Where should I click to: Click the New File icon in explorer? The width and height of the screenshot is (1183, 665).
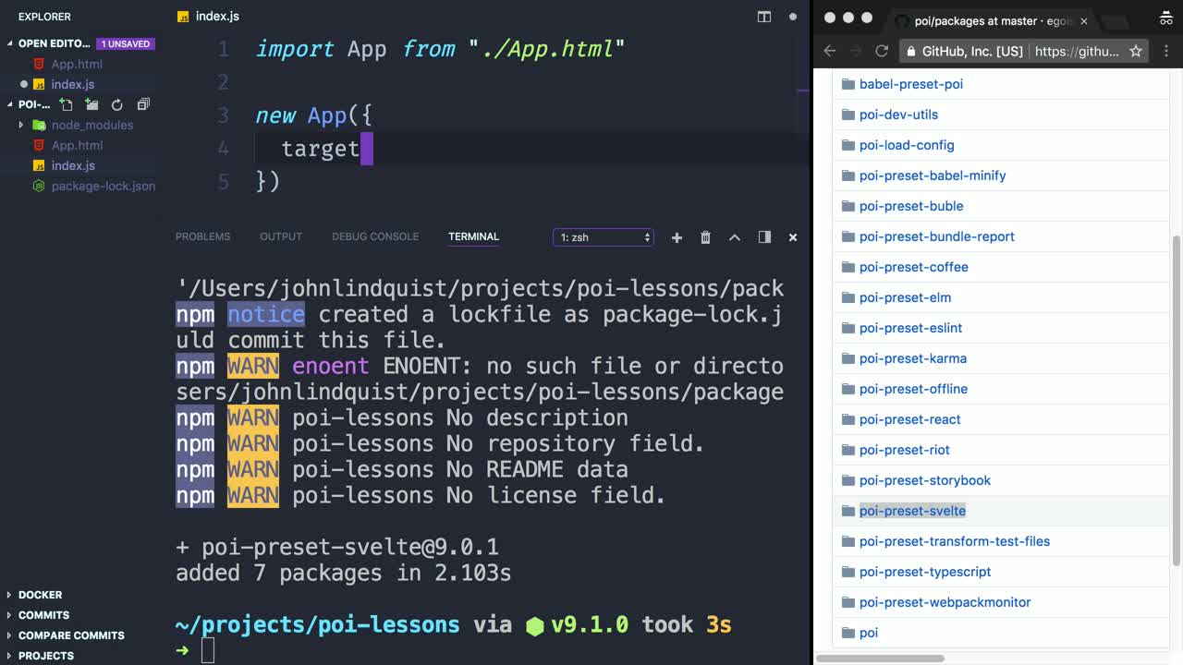click(67, 105)
